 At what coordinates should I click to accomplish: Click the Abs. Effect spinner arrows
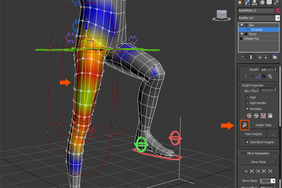point(275,91)
